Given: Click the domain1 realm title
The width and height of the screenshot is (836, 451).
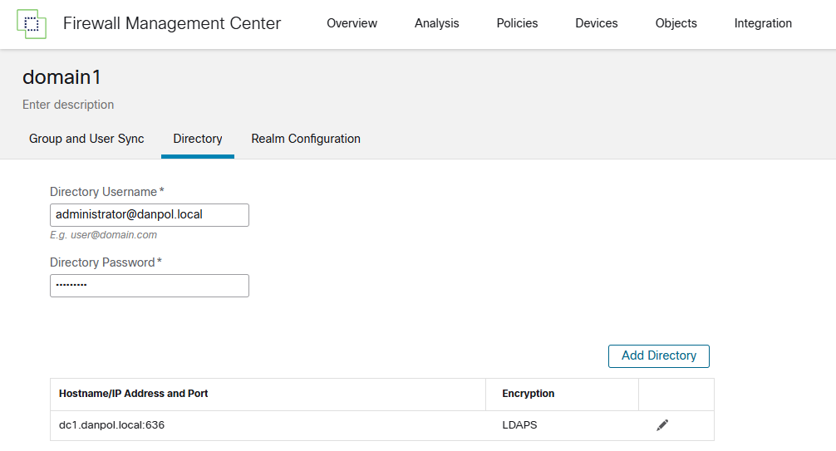Looking at the screenshot, I should 61,77.
